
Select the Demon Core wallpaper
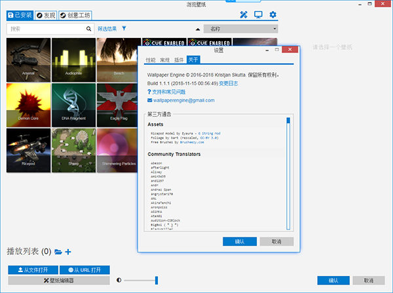pos(29,105)
